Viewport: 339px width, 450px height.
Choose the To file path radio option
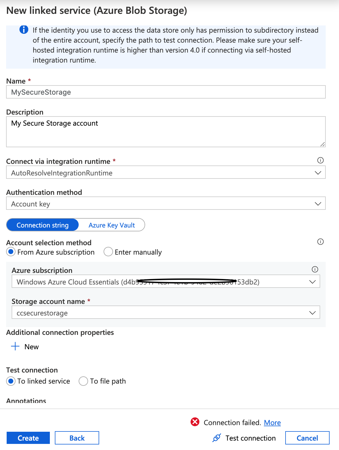[83, 381]
